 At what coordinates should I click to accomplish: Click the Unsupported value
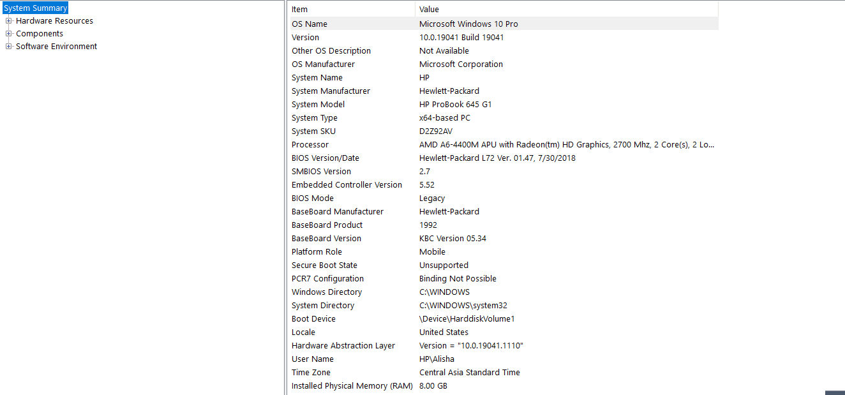pos(444,265)
